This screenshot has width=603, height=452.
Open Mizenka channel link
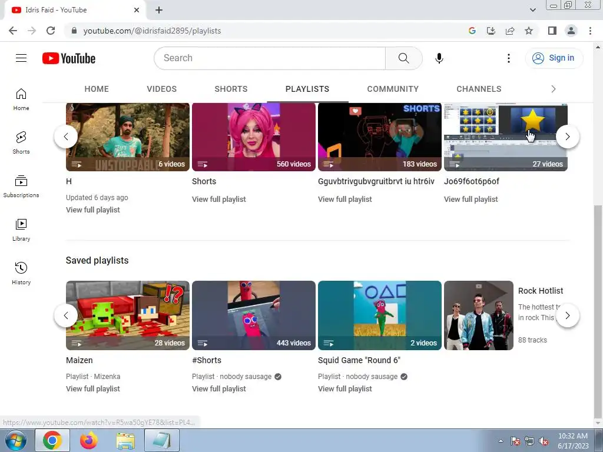point(107,376)
